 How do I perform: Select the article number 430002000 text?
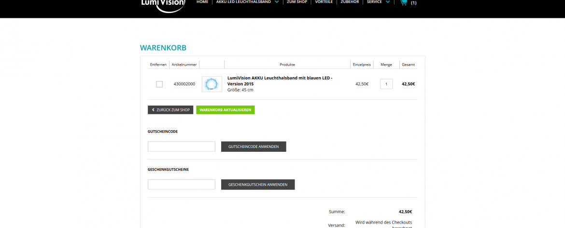(184, 84)
